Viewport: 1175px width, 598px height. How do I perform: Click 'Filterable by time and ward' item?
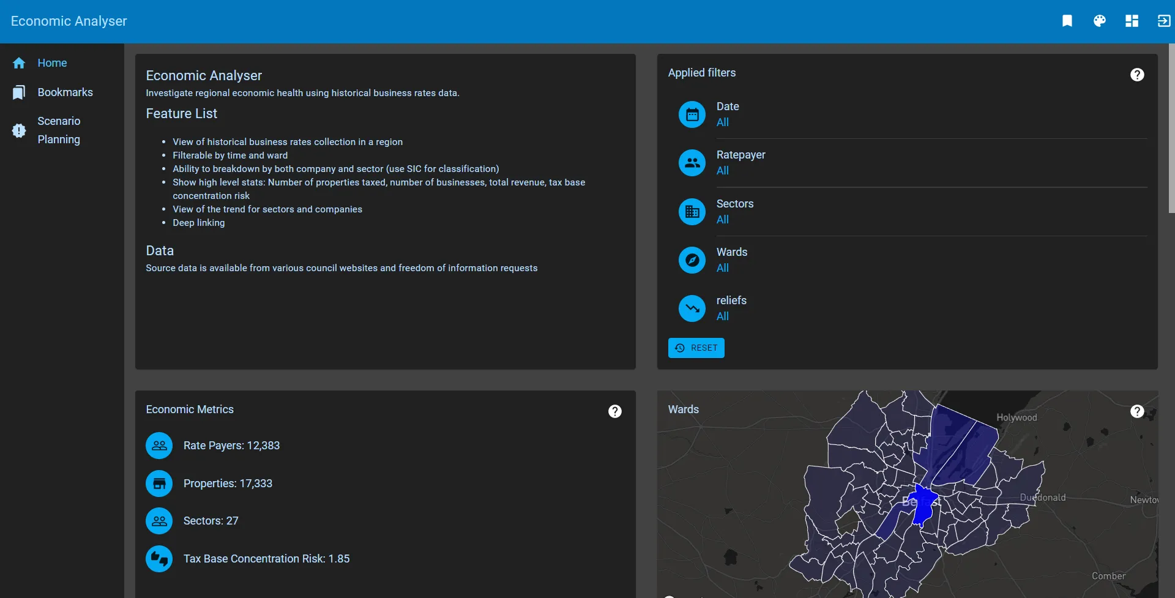coord(230,155)
